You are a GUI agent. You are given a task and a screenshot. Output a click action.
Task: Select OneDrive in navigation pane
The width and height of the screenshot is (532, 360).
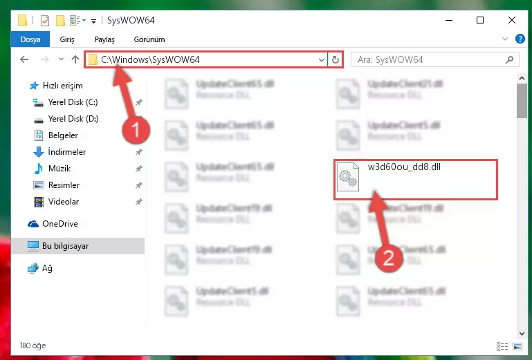(59, 224)
